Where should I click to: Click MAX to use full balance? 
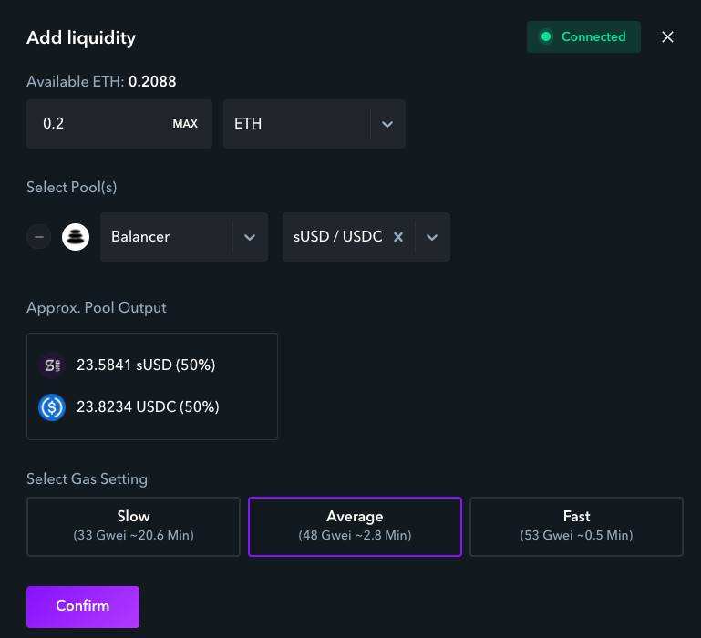click(185, 124)
